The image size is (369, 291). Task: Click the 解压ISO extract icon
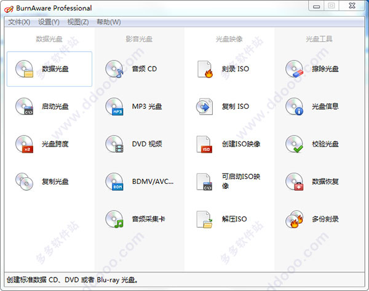pos(205,219)
